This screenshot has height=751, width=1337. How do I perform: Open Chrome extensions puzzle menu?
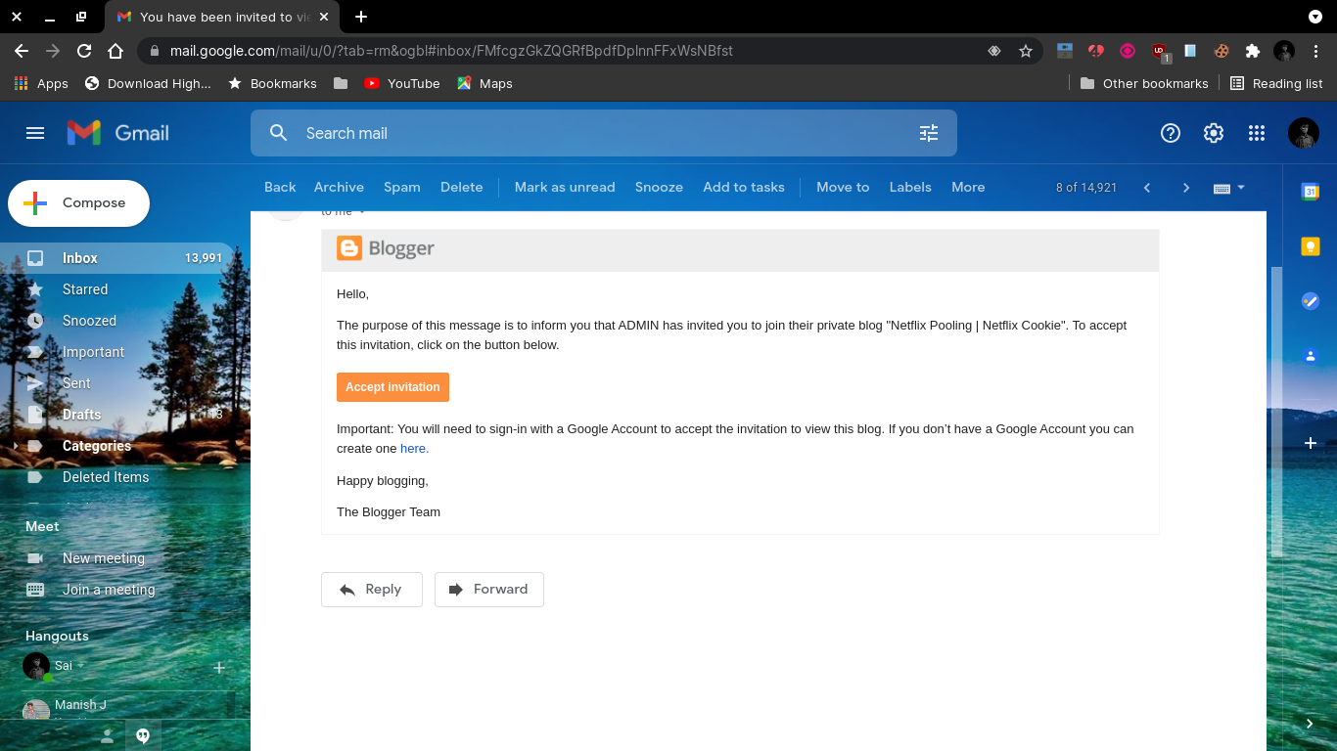coord(1253,51)
